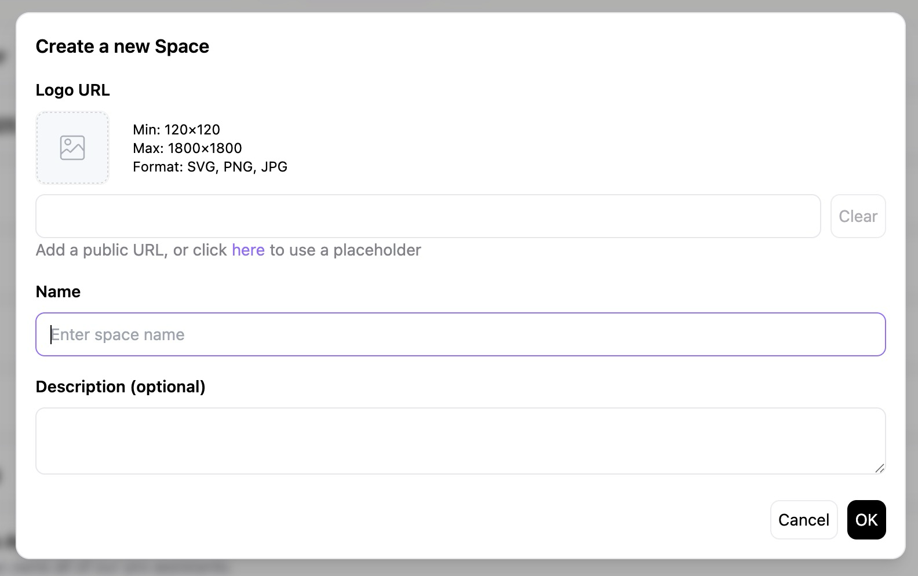Focus the Description text area
The height and width of the screenshot is (576, 918).
click(x=460, y=441)
